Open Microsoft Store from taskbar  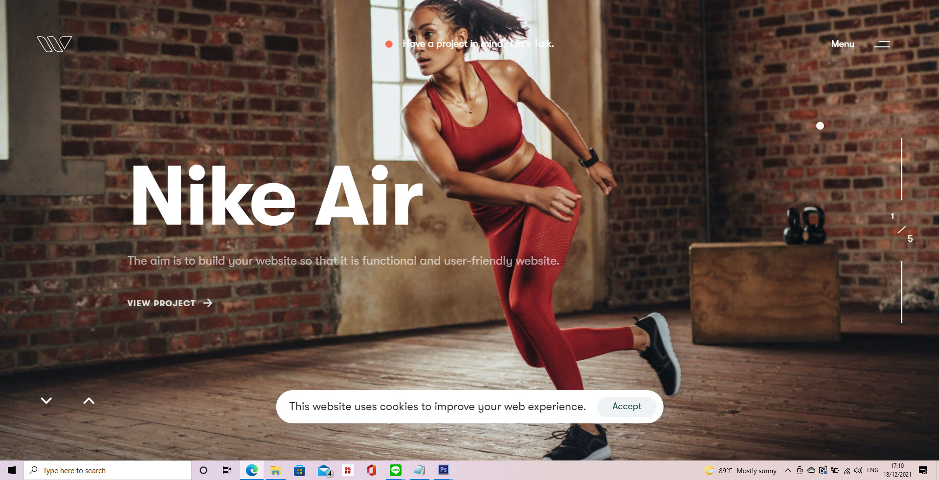(x=299, y=470)
